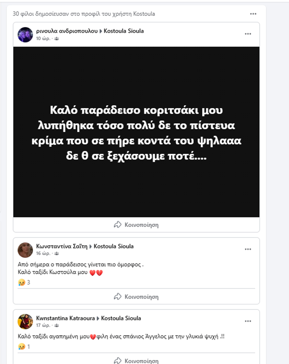Open ρινουλα ανδριοπουλου profile name link
This screenshot has width=289, height=364.
click(x=67, y=31)
